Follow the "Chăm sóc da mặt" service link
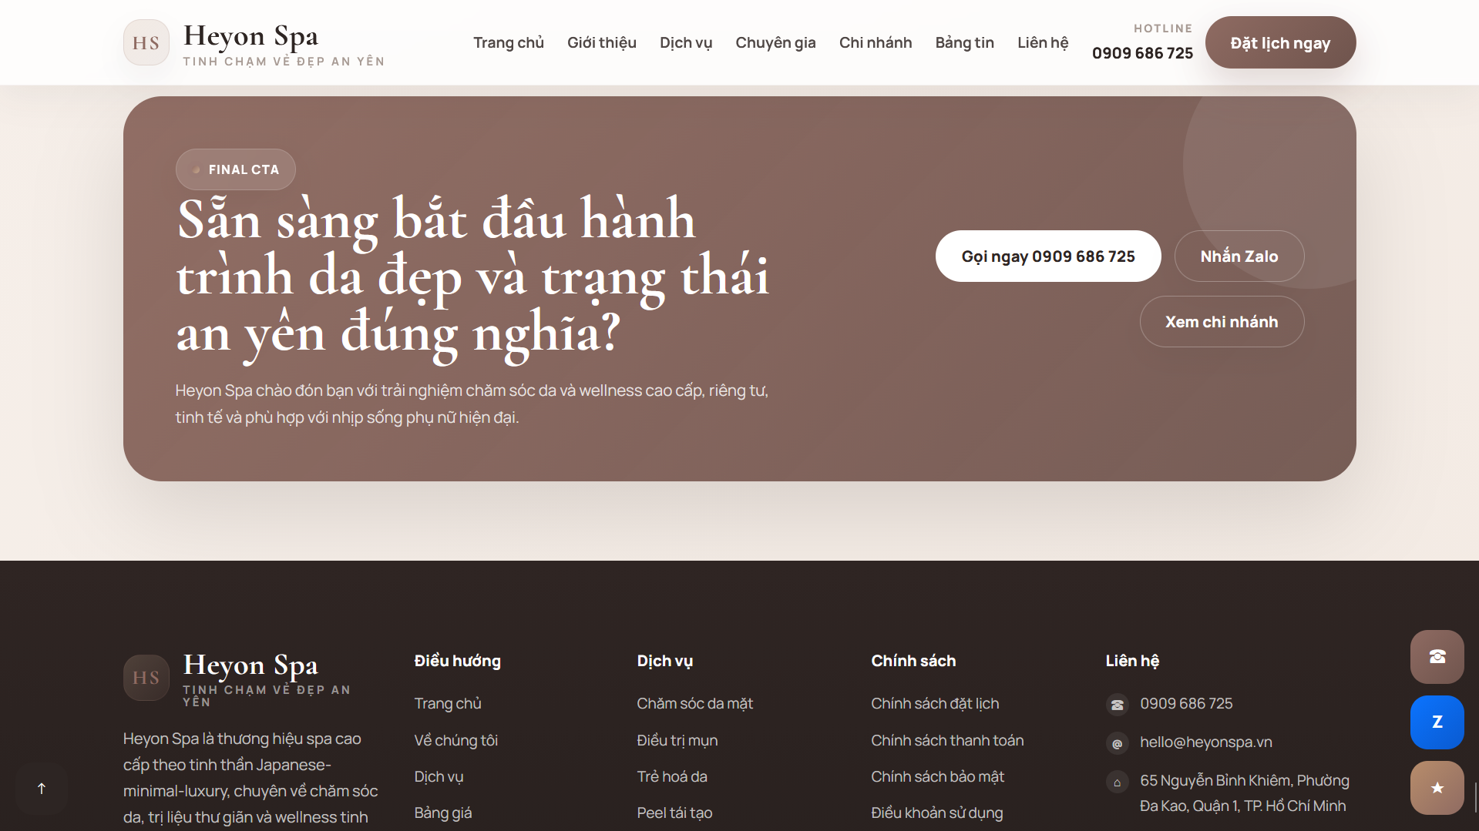This screenshot has height=831, width=1479. point(694,703)
